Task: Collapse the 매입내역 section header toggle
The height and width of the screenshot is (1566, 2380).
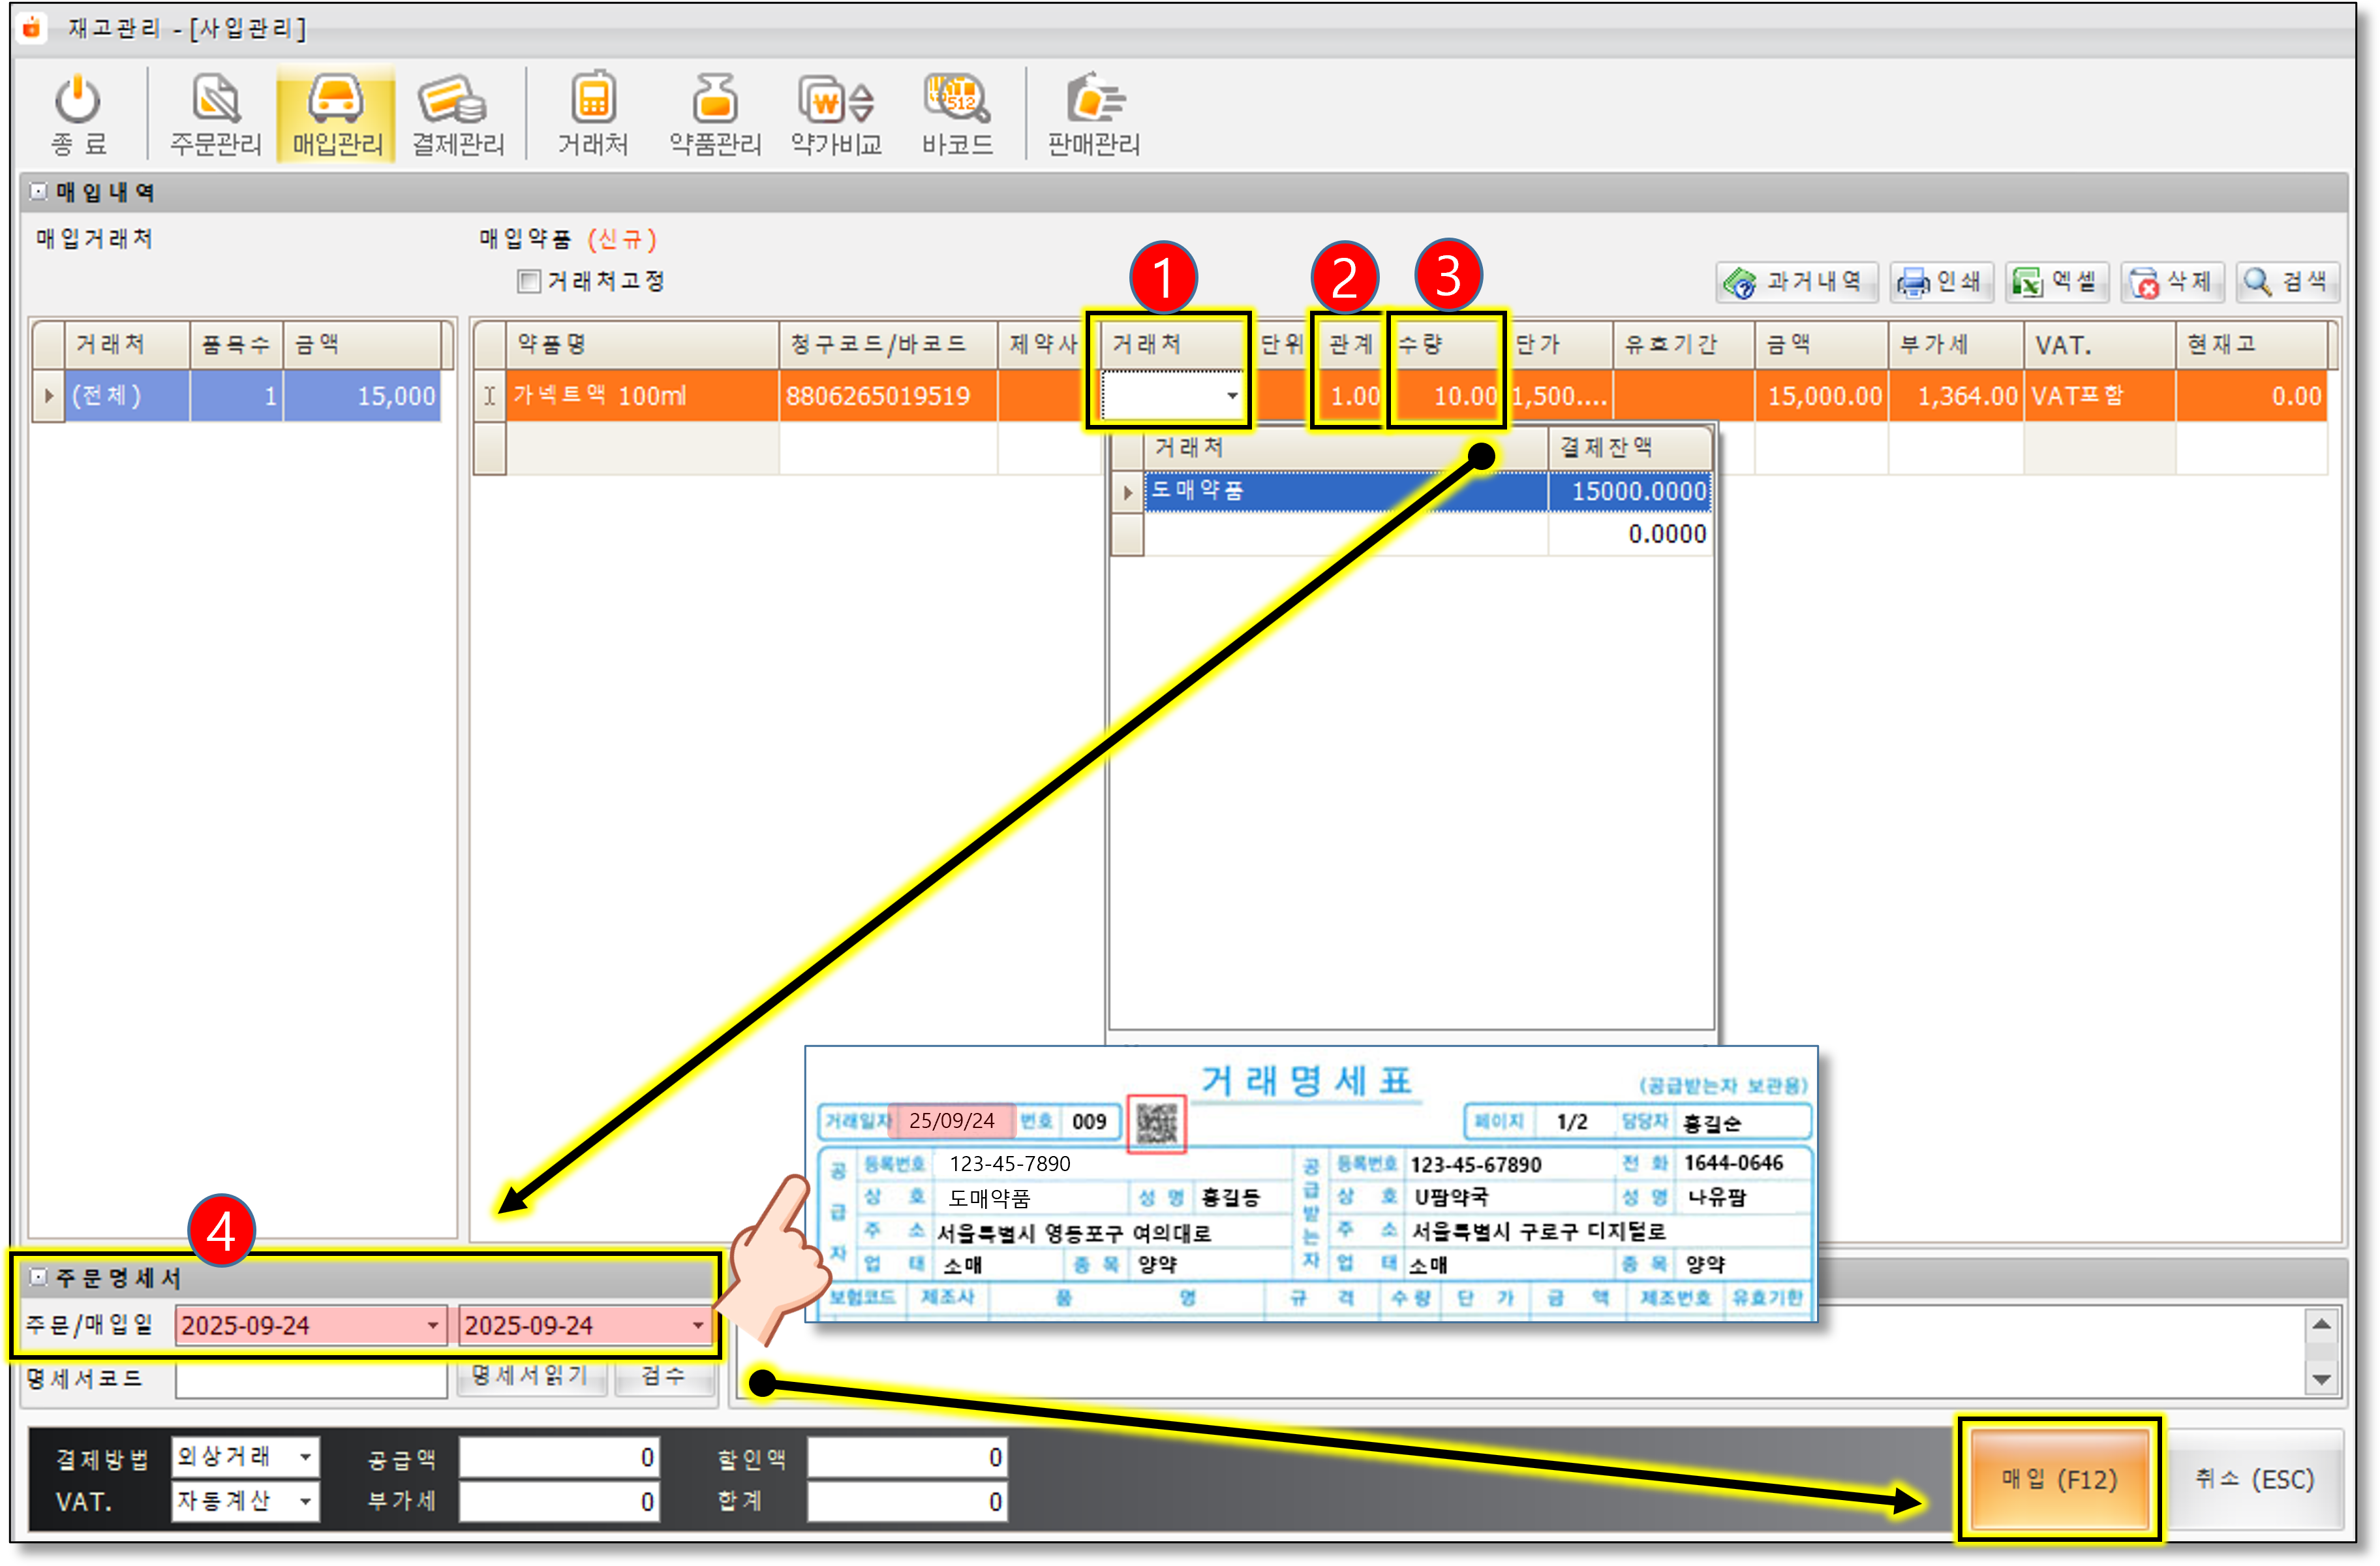Action: pos(38,191)
